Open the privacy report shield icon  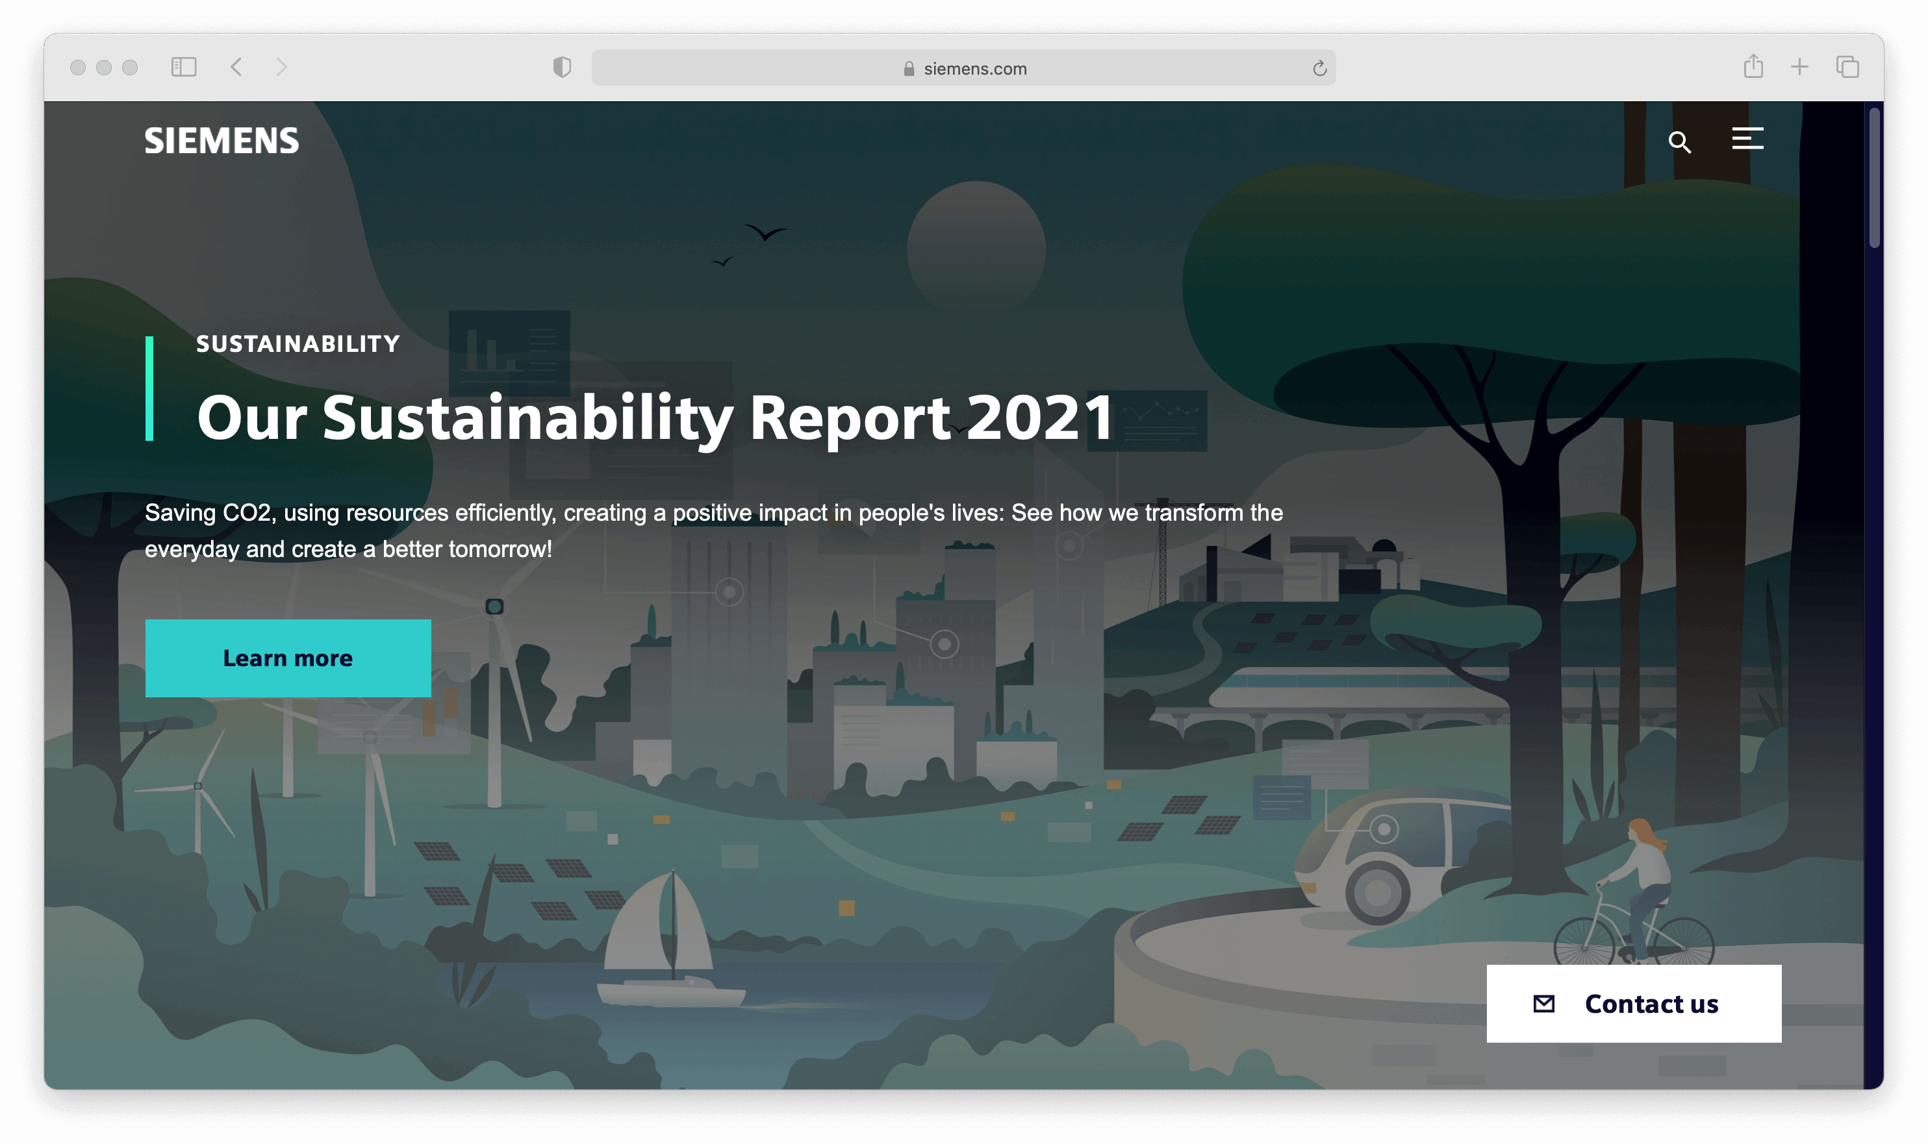[x=562, y=67]
